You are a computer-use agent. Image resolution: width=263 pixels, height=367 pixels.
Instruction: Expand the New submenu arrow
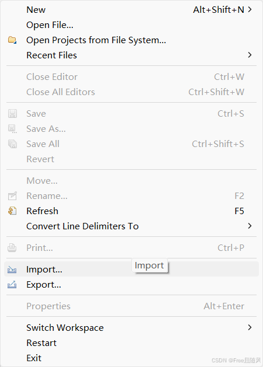click(x=250, y=9)
